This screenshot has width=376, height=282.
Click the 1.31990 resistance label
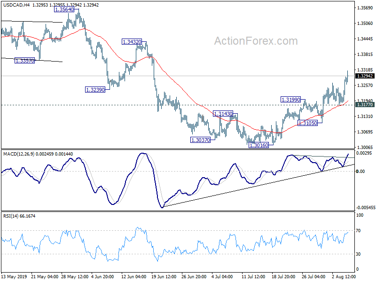pos(290,100)
